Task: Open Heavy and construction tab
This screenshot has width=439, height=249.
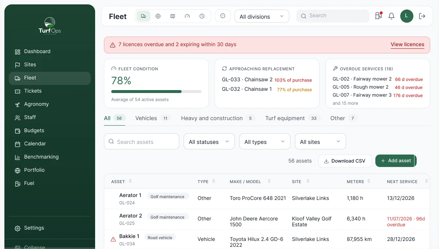Action: (218, 118)
